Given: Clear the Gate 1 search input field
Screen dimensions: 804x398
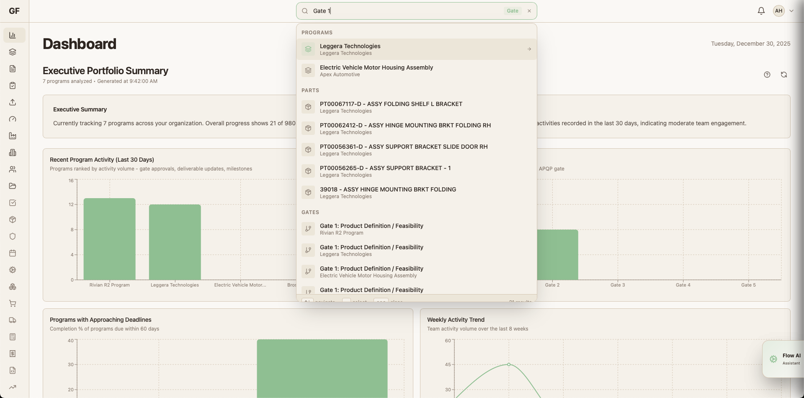Looking at the screenshot, I should click(x=529, y=11).
